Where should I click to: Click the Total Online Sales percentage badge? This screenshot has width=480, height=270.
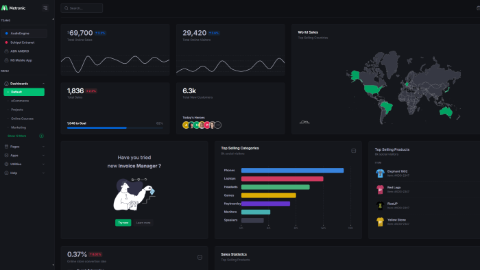click(100, 33)
